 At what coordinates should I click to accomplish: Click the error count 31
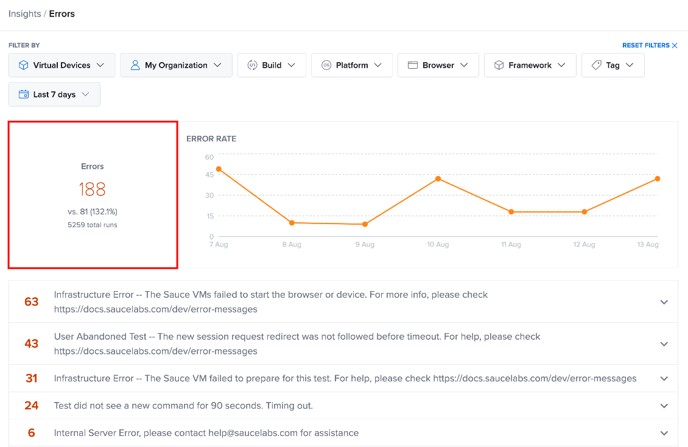click(32, 378)
